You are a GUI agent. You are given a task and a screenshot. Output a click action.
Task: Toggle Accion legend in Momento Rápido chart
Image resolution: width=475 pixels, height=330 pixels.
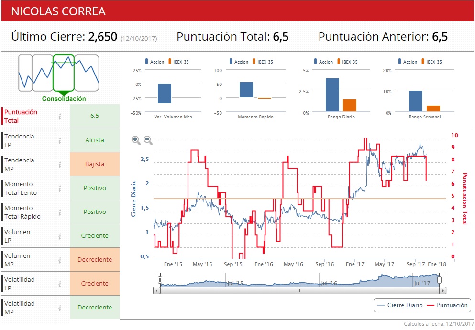[239, 62]
